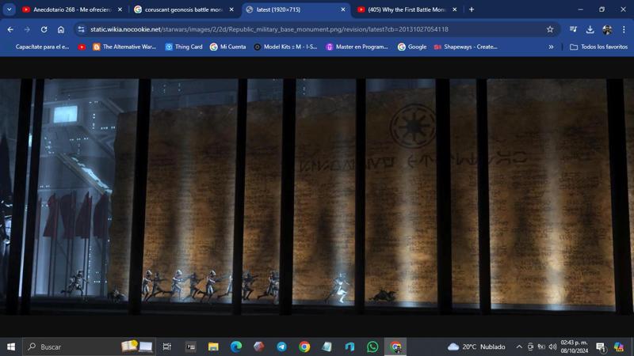Open Telegram from the taskbar

(282, 347)
